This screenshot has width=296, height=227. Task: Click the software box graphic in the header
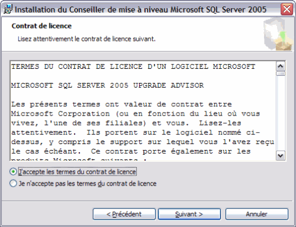[x=278, y=34]
